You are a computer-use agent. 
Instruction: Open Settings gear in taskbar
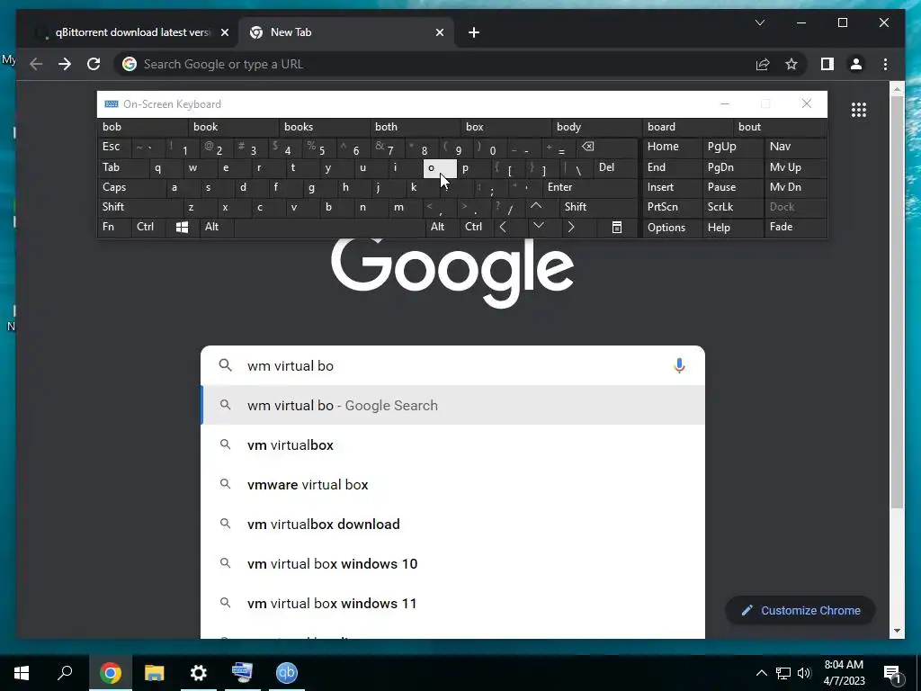[199, 673]
